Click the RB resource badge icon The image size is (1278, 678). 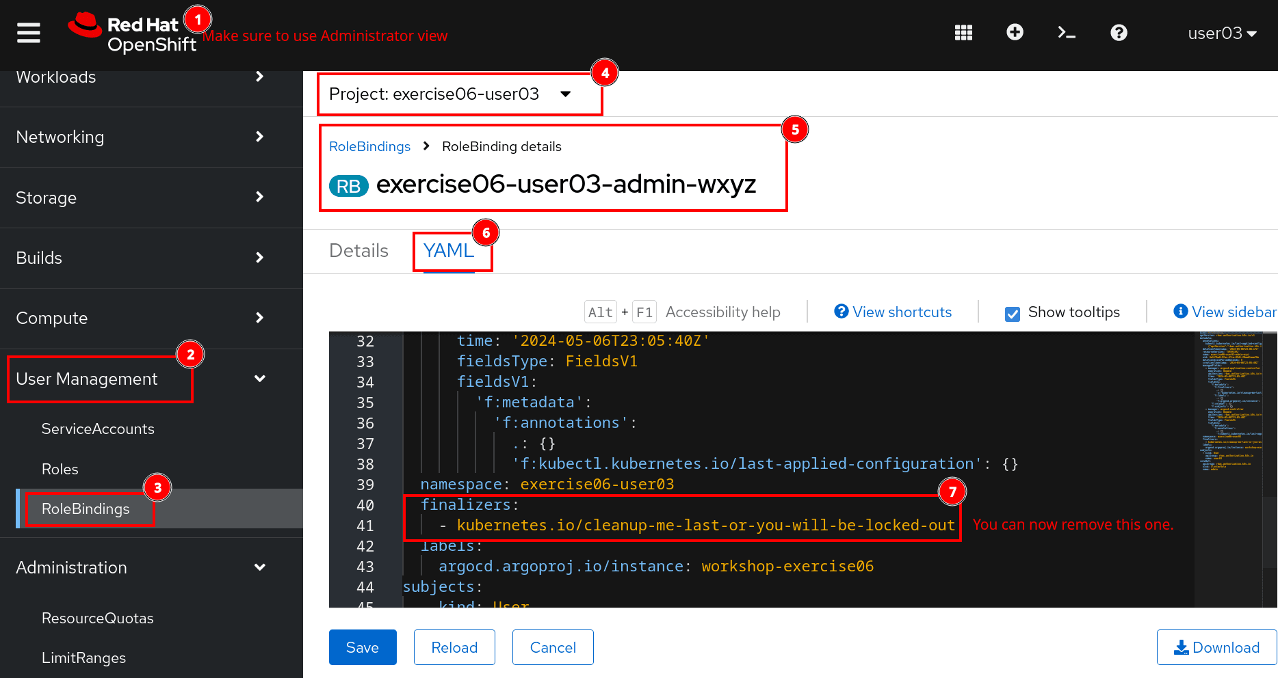[x=348, y=186]
